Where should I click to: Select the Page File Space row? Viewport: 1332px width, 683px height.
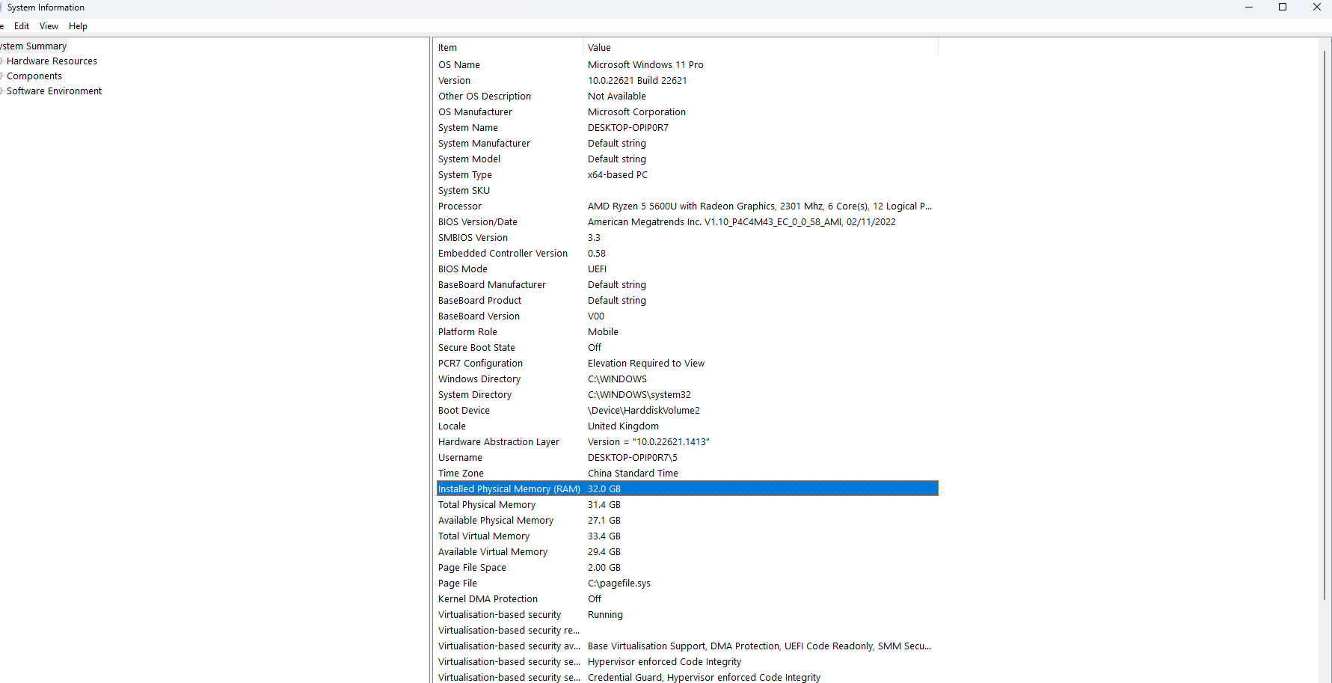687,568
